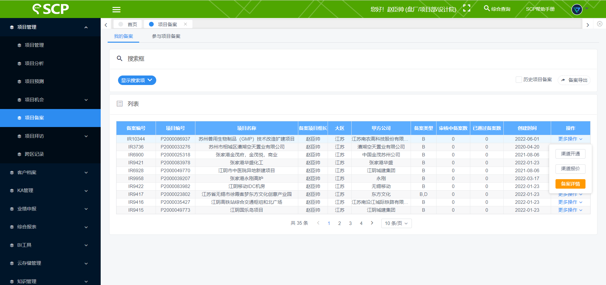Expand 显示搜索项 dropdown button

click(x=137, y=80)
